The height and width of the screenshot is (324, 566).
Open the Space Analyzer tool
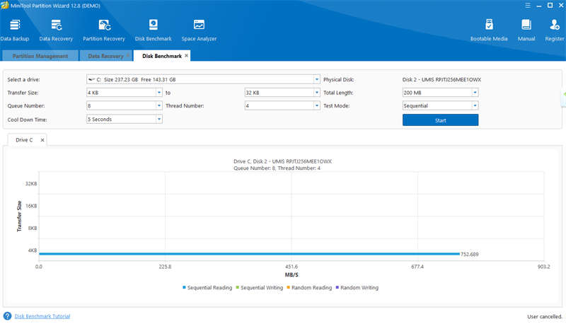[199, 28]
